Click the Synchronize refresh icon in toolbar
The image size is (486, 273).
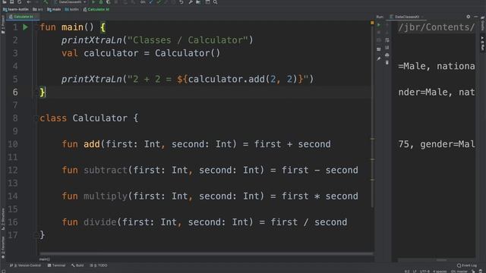(20, 2)
